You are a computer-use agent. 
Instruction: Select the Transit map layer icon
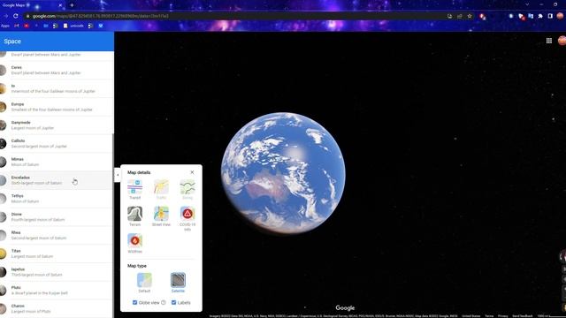(x=134, y=187)
